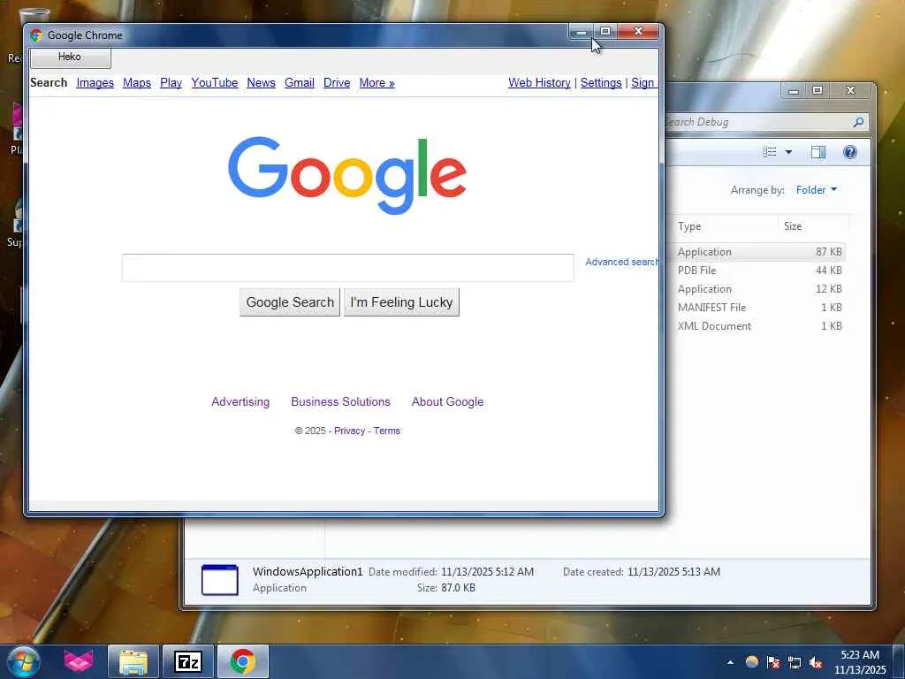Open the YouTube link
The height and width of the screenshot is (679, 905).
[215, 82]
